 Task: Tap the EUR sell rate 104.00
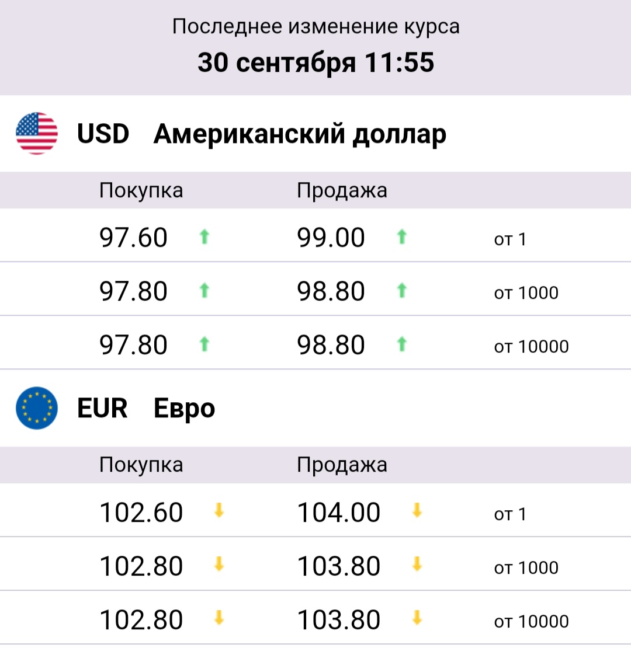(339, 513)
